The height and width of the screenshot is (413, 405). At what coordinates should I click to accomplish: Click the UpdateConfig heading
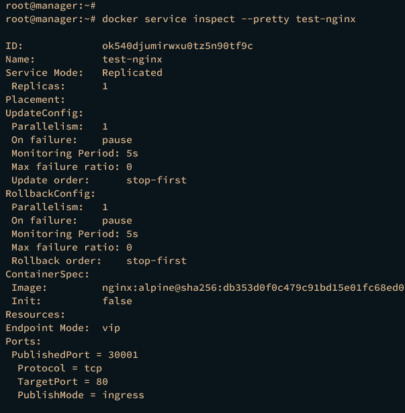pyautogui.click(x=44, y=113)
